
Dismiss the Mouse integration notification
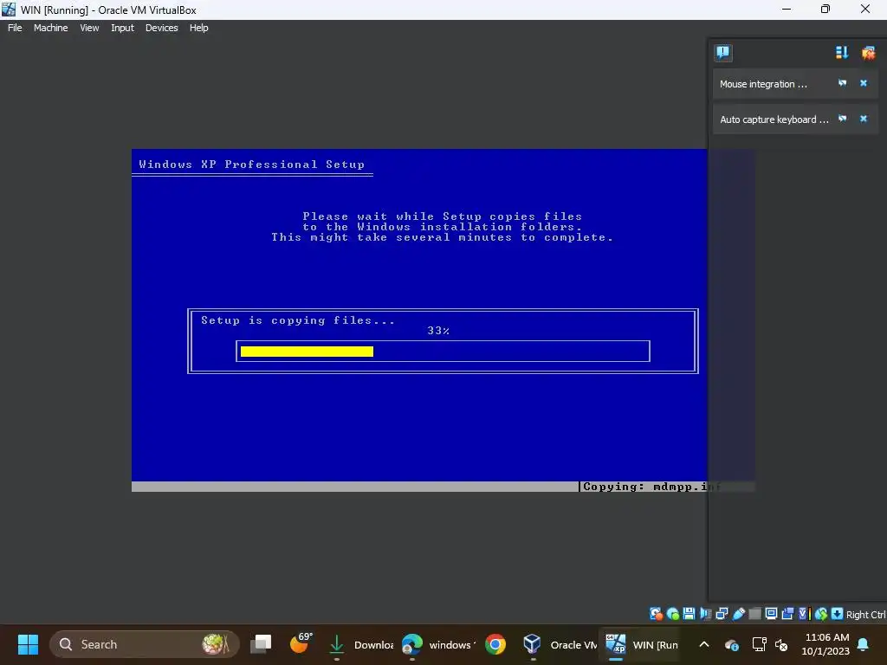pos(864,83)
